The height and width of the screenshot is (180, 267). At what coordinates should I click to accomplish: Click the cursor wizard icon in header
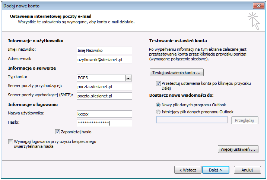pos(253,20)
